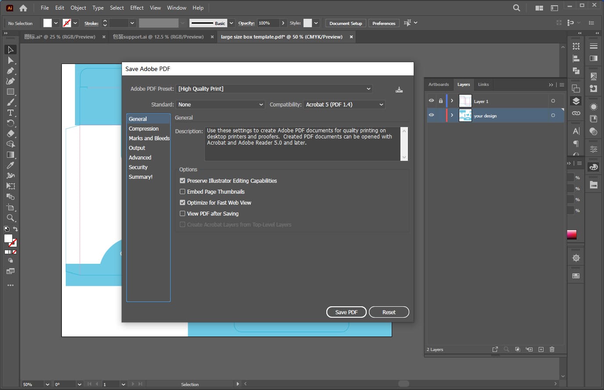
Task: Delete layer with trash icon
Action: tap(552, 349)
